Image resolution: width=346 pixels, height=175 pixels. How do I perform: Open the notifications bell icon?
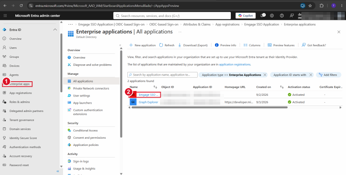(x=263, y=15)
